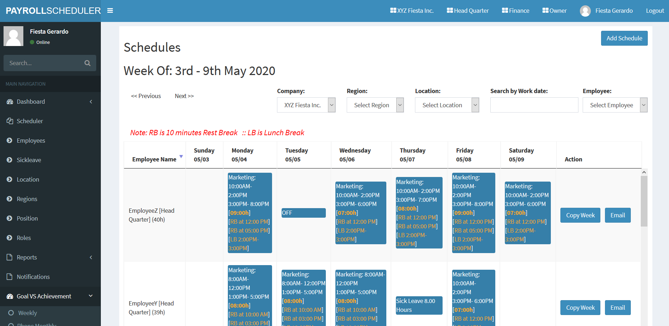This screenshot has height=326, width=669.
Task: Click the Logout link
Action: click(655, 11)
